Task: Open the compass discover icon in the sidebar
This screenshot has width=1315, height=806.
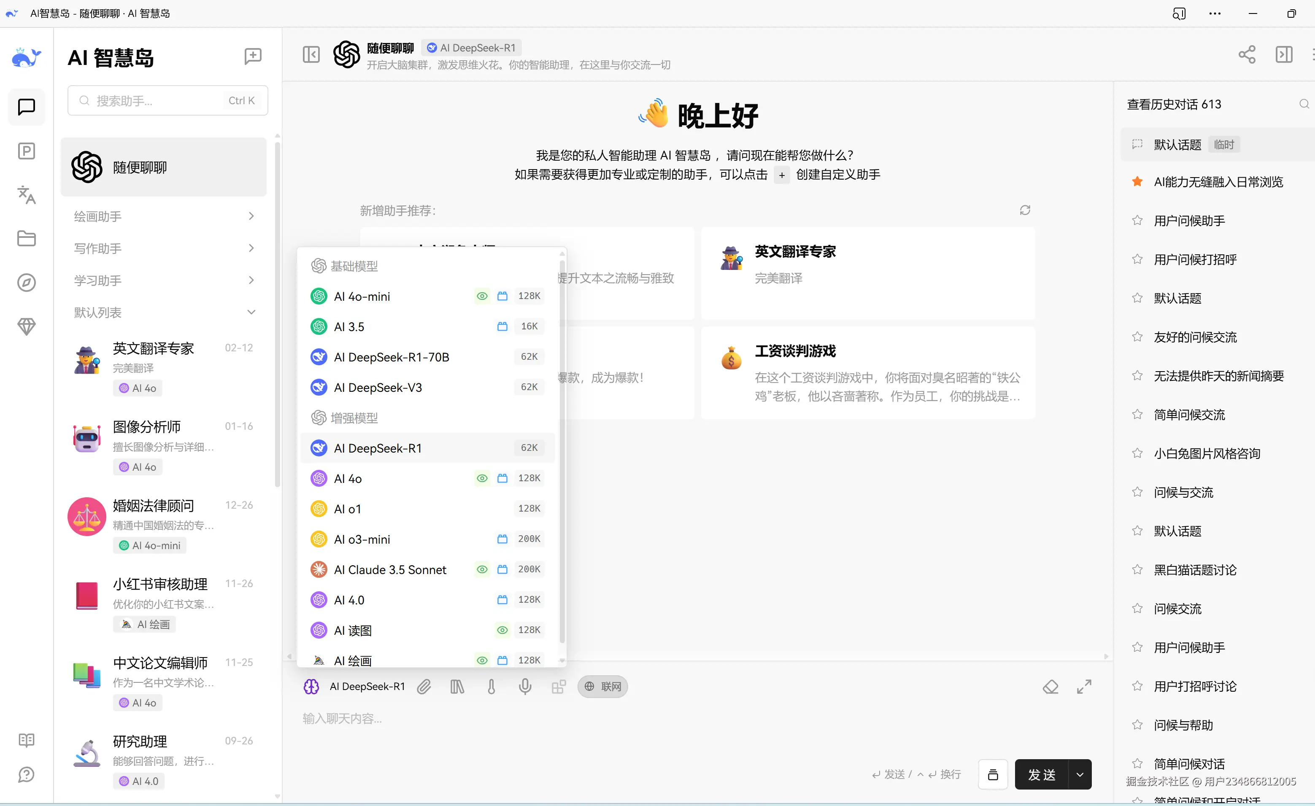Action: 26,283
